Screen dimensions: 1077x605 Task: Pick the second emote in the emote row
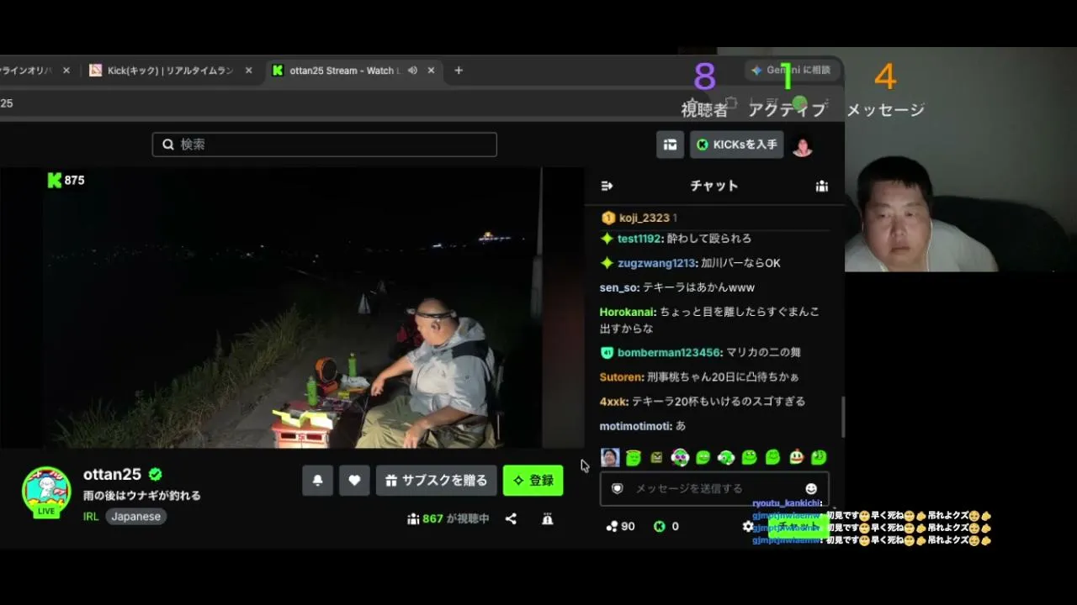point(634,457)
